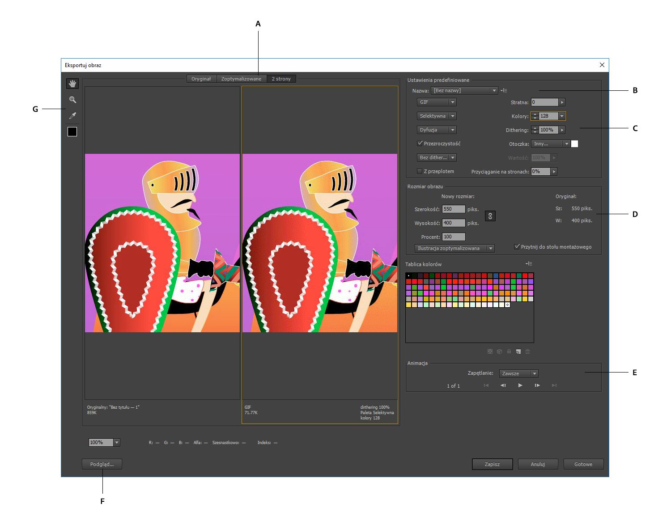
Task: Pick the Eyedropper tool
Action: click(x=72, y=116)
